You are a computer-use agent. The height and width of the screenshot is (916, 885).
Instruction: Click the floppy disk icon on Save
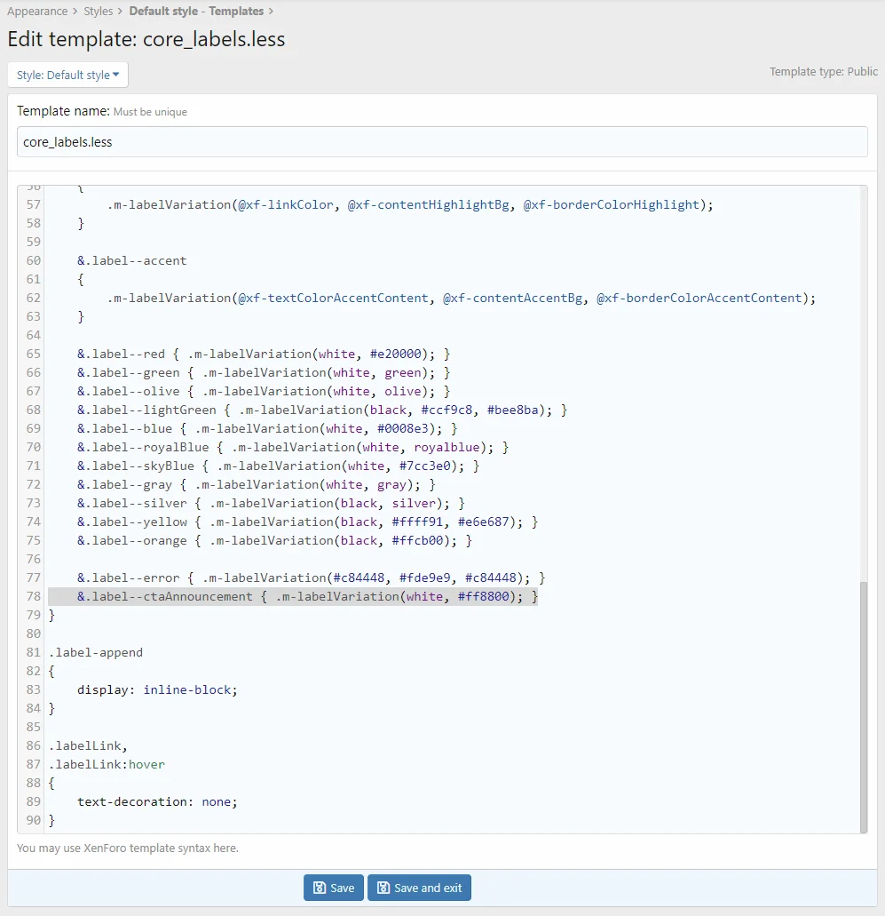coord(319,888)
